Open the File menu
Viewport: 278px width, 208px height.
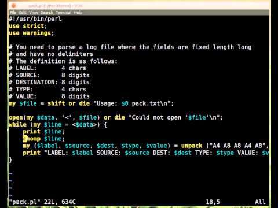point(13,13)
